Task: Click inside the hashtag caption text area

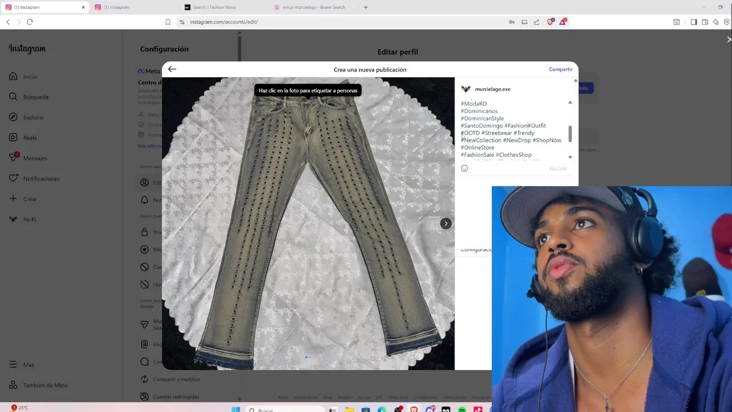Action: coord(513,129)
